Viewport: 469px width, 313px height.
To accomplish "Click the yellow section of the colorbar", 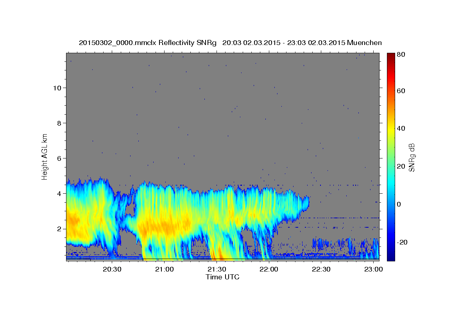I will 391,131.
